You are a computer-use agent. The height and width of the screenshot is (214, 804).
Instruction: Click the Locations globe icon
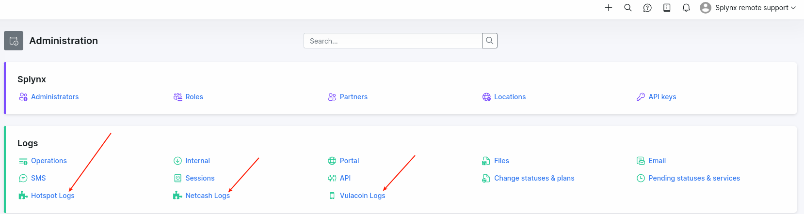point(486,97)
